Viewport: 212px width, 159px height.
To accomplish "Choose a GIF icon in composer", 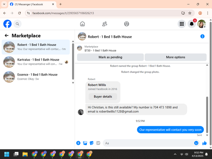I will [98, 143].
